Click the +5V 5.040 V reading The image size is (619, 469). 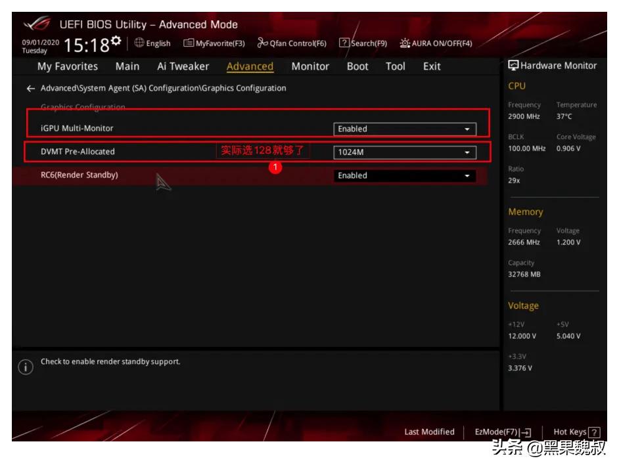click(x=568, y=336)
